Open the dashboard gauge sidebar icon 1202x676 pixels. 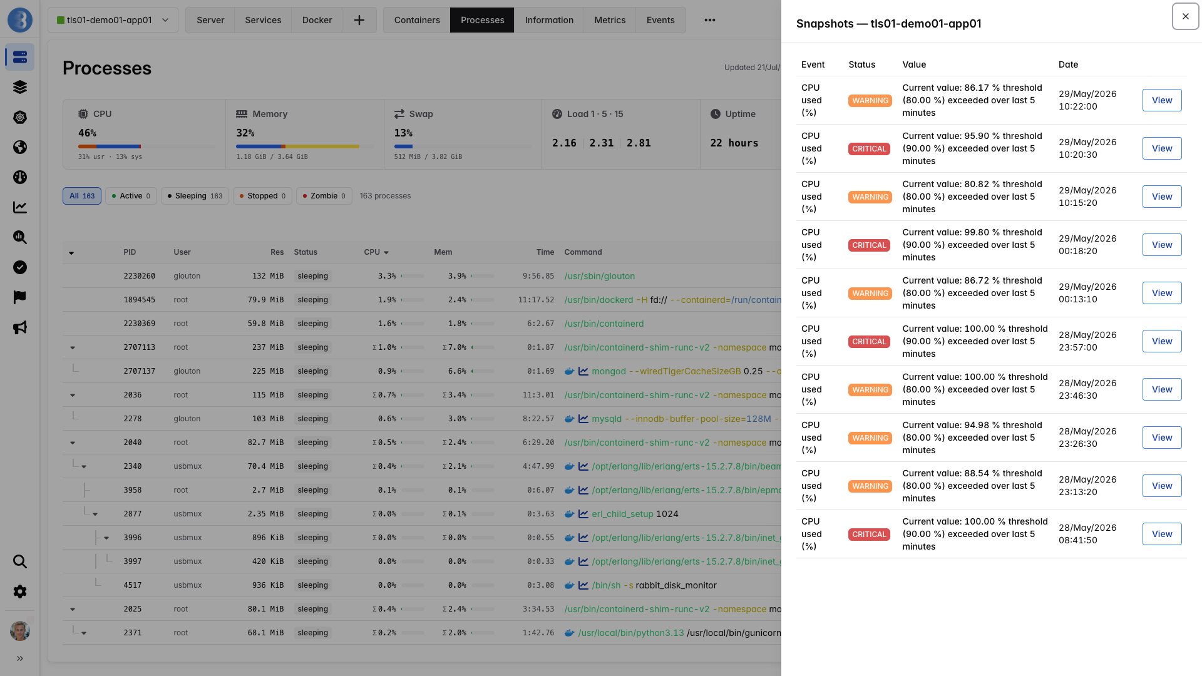(x=20, y=177)
